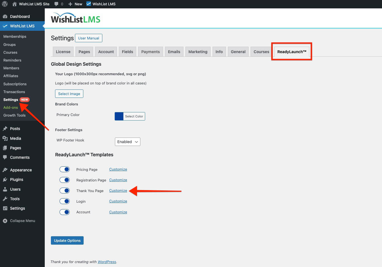Turn off the Login template toggle
382x267 pixels.
(x=65, y=201)
